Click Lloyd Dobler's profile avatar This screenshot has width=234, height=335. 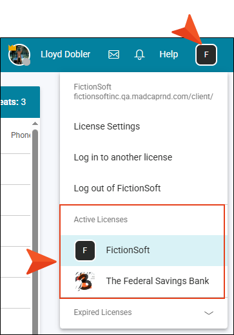tap(19, 55)
